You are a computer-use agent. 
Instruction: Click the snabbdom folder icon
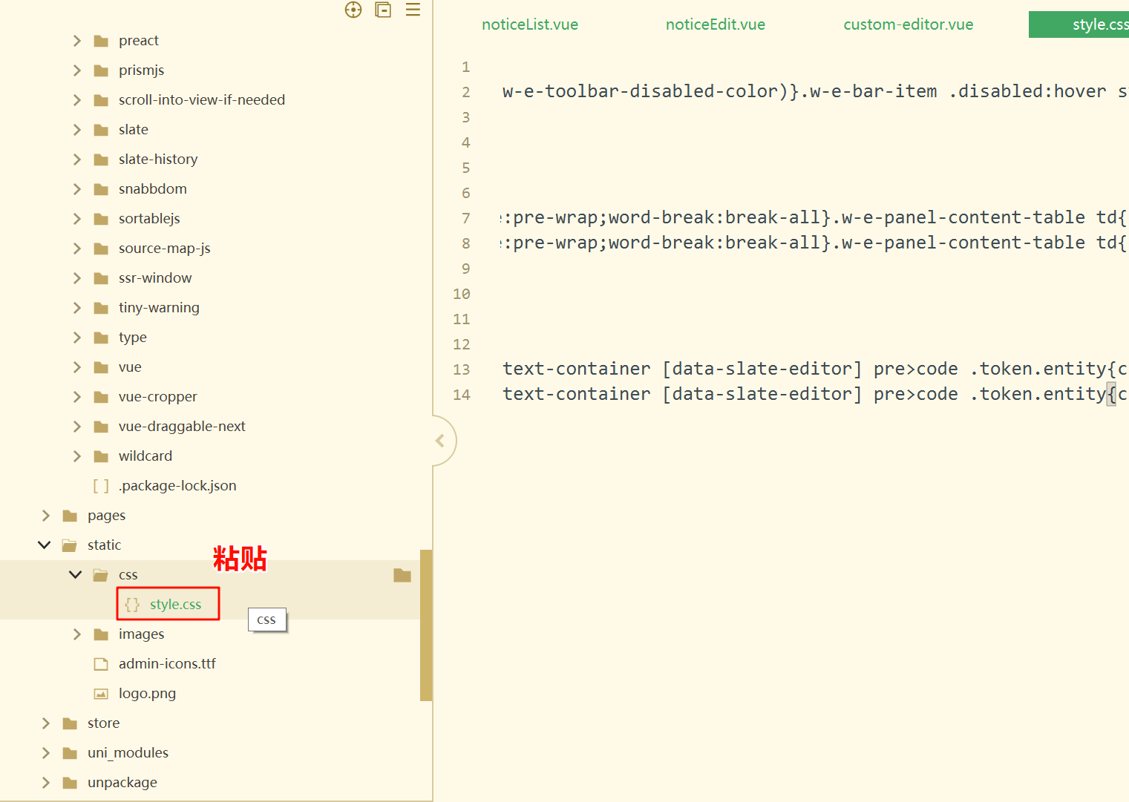[x=101, y=189]
